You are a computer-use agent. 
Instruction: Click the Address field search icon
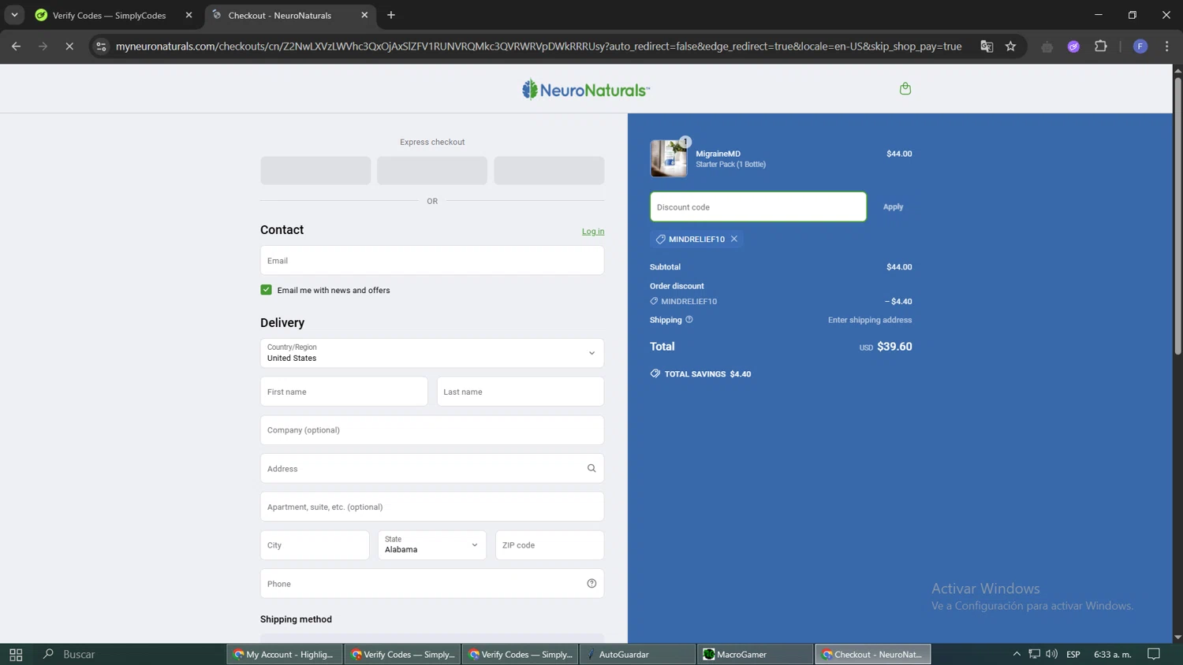tap(591, 468)
